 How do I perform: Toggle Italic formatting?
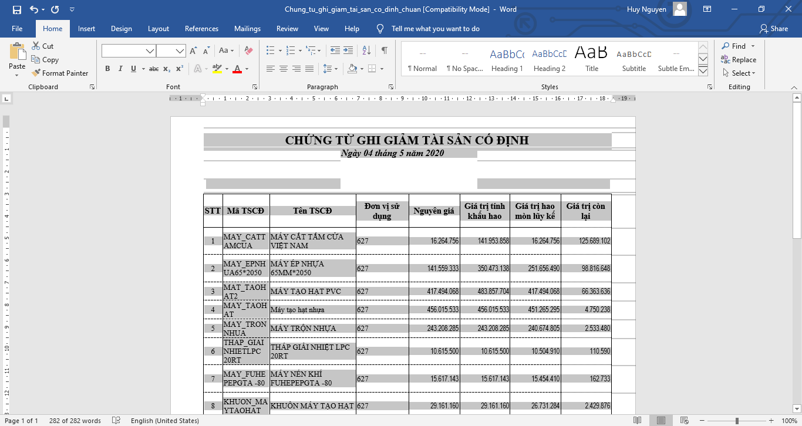[120, 69]
